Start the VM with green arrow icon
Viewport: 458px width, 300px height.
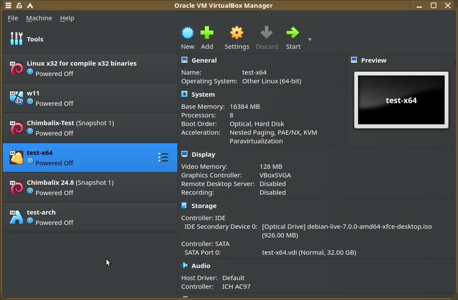(293, 33)
